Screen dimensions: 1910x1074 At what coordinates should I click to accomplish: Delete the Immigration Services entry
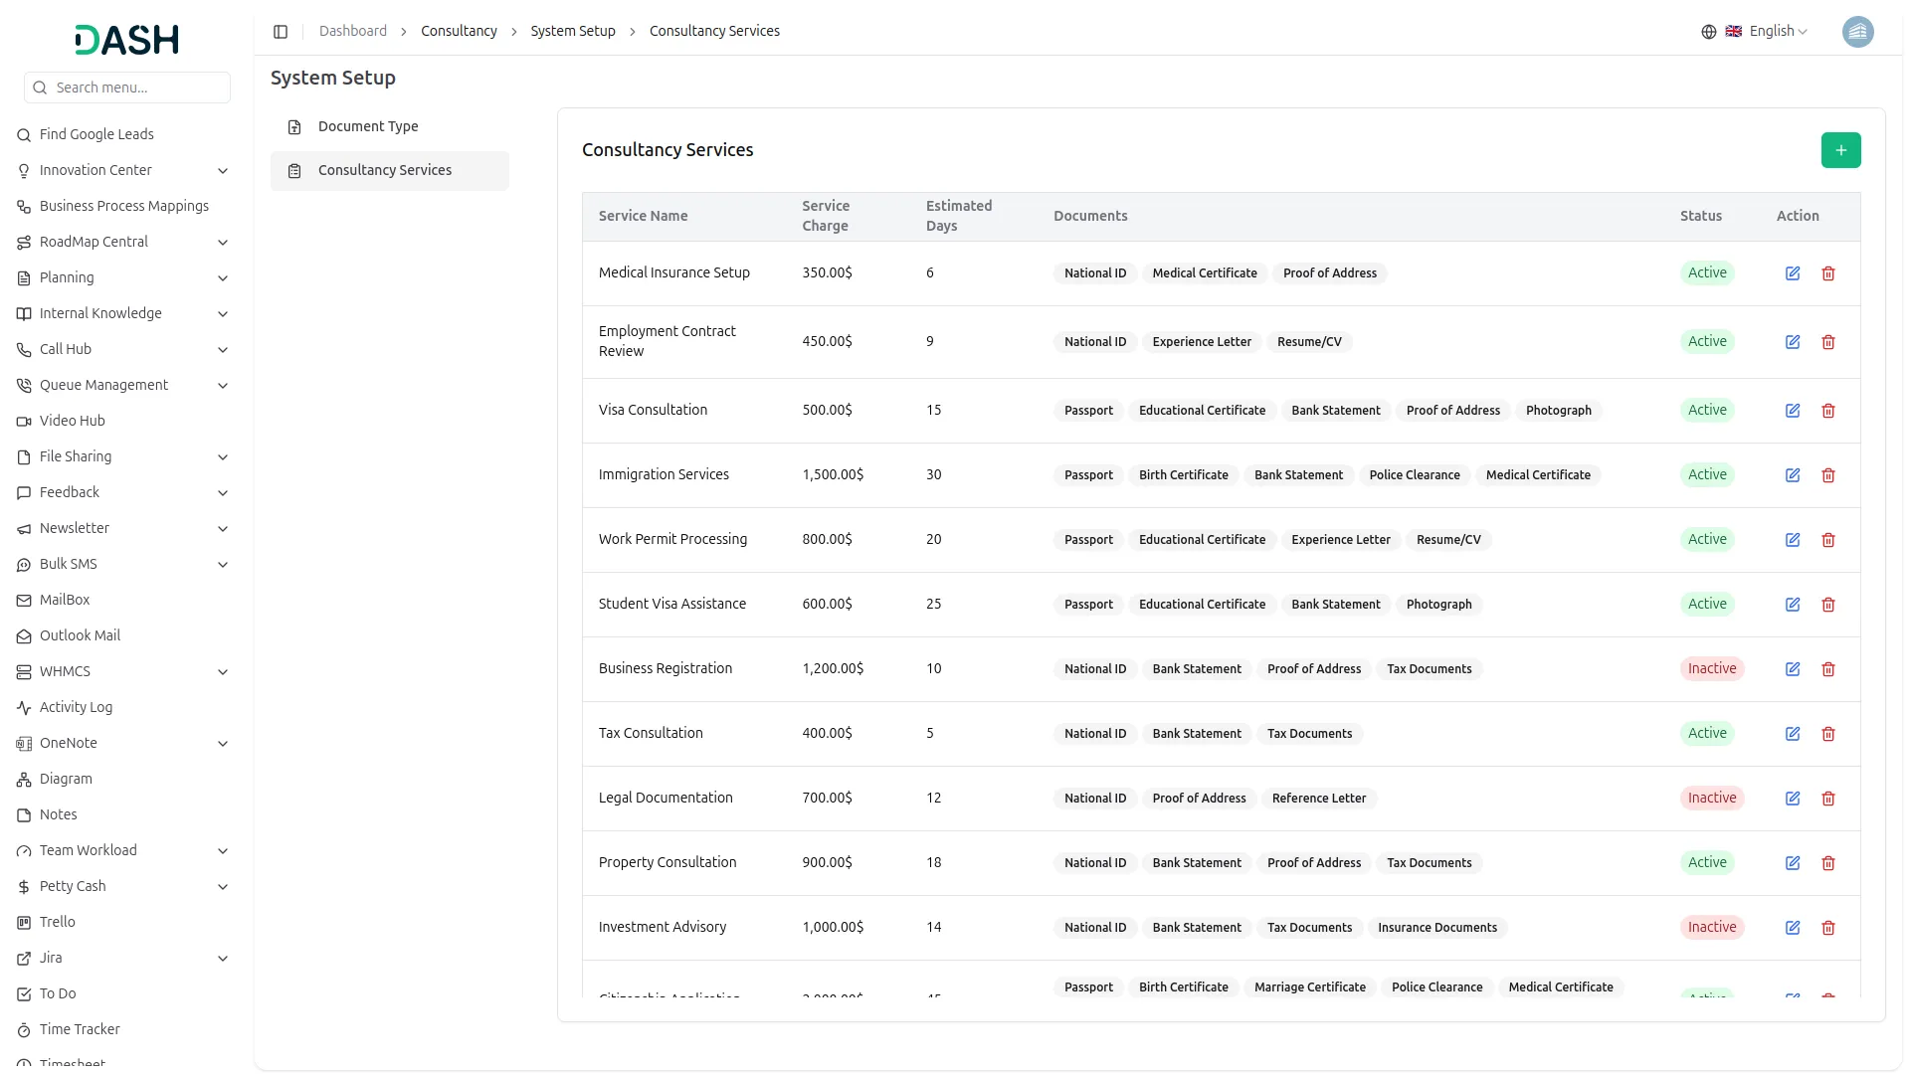pos(1828,475)
